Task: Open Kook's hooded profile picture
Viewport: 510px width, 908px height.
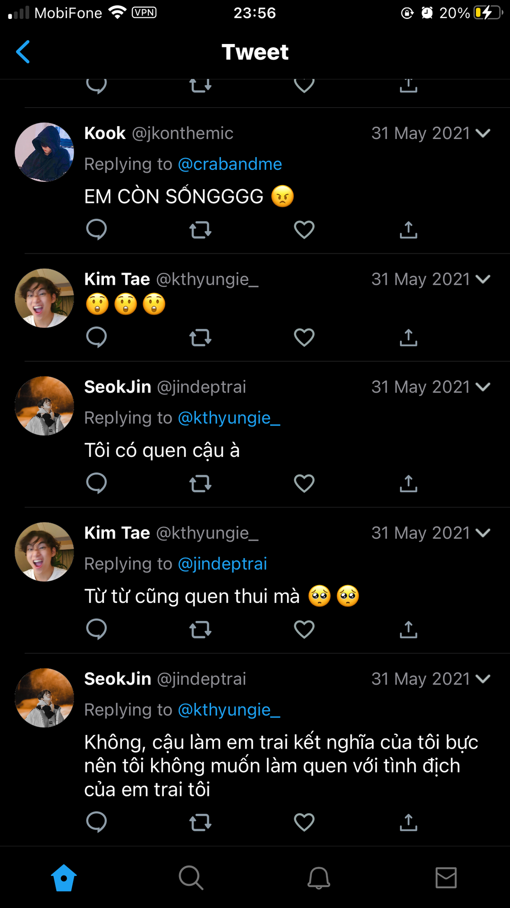Action: pos(44,152)
